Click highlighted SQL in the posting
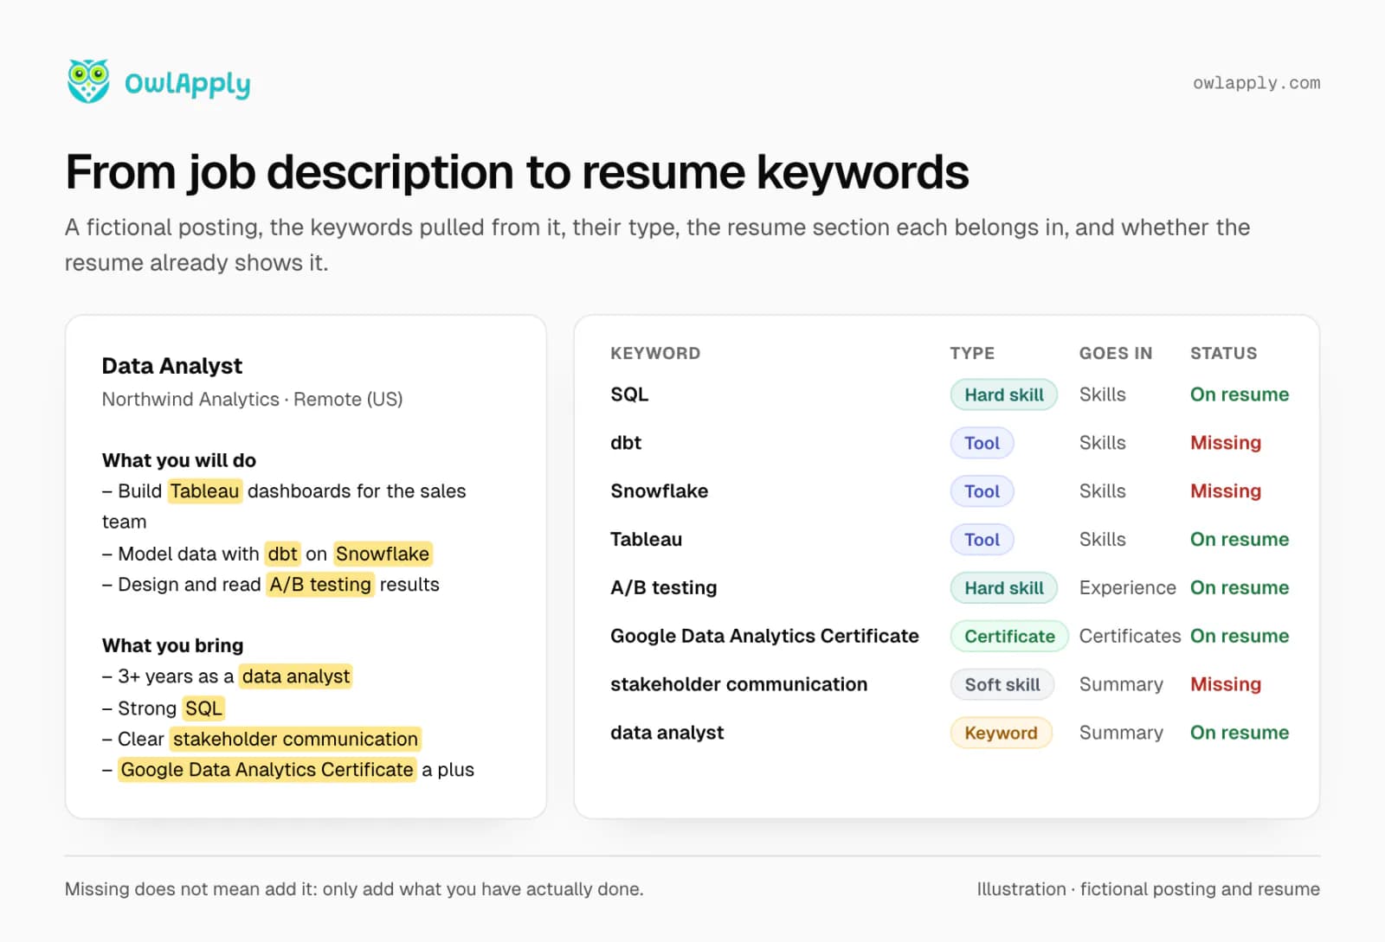The width and height of the screenshot is (1385, 942). 204,708
